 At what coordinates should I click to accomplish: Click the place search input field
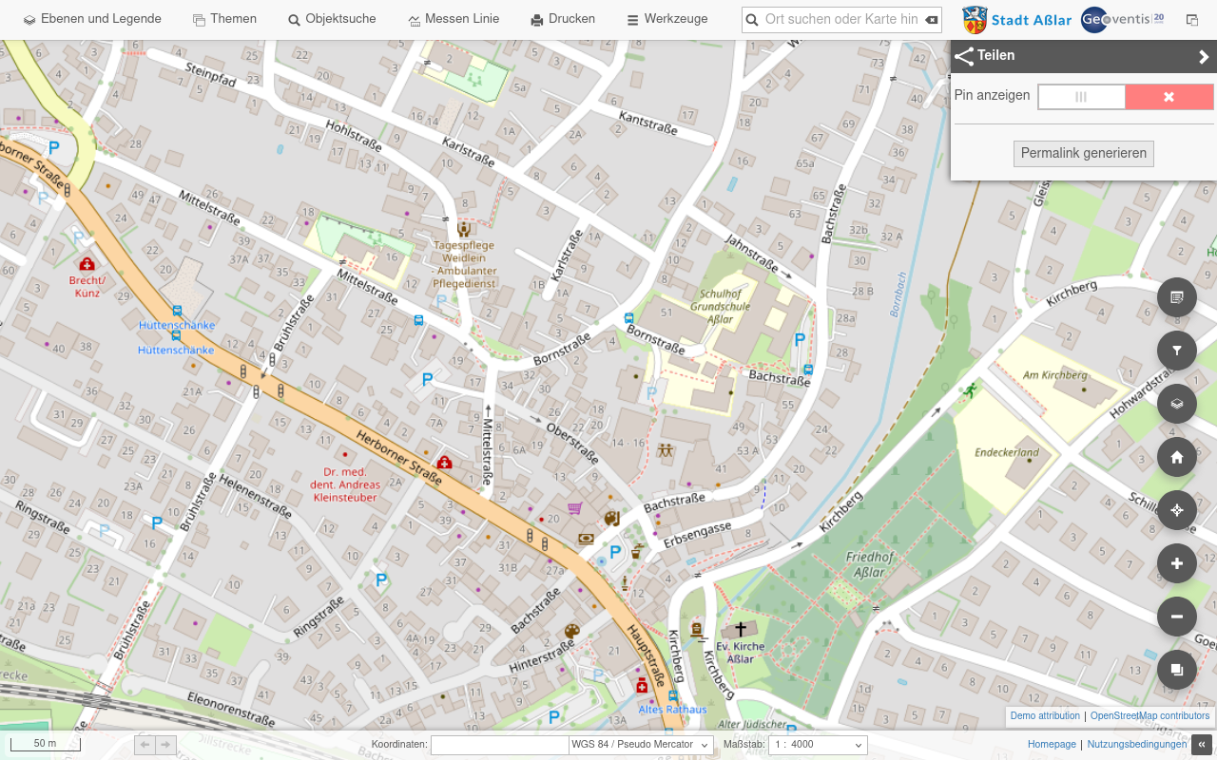click(841, 19)
